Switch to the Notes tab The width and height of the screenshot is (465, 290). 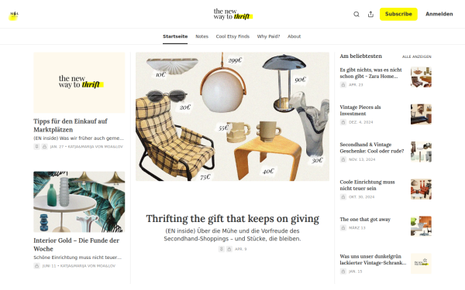[x=202, y=36]
